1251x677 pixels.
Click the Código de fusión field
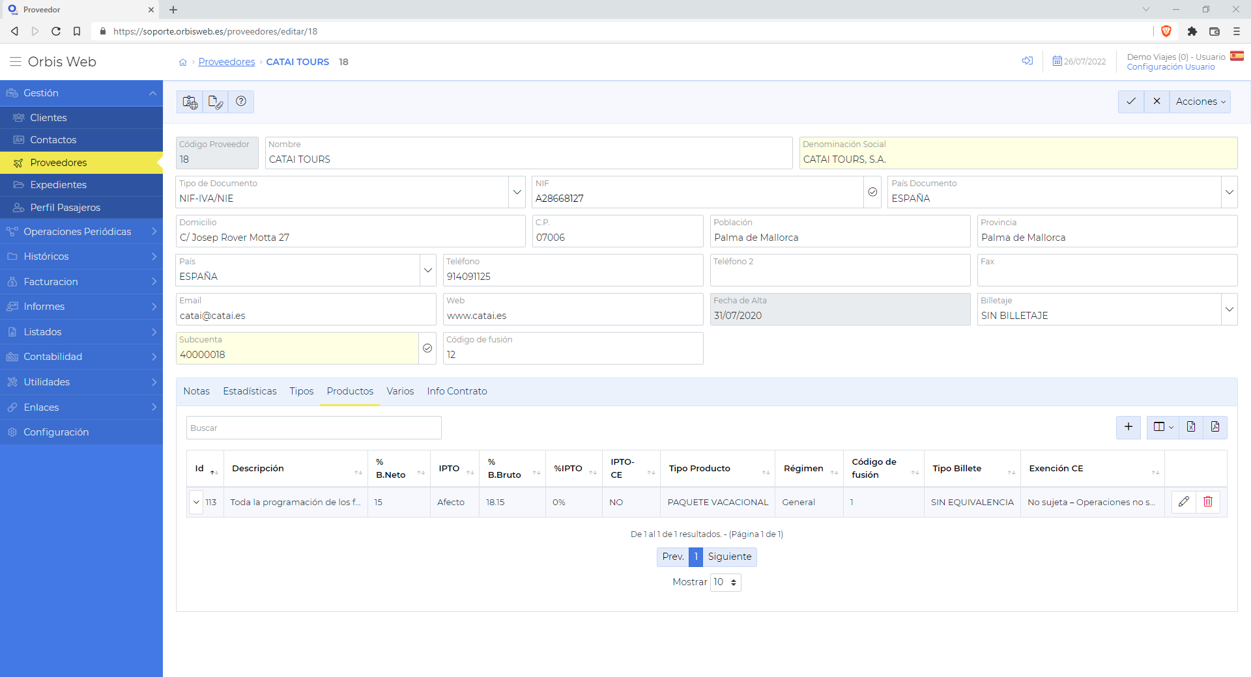(573, 348)
